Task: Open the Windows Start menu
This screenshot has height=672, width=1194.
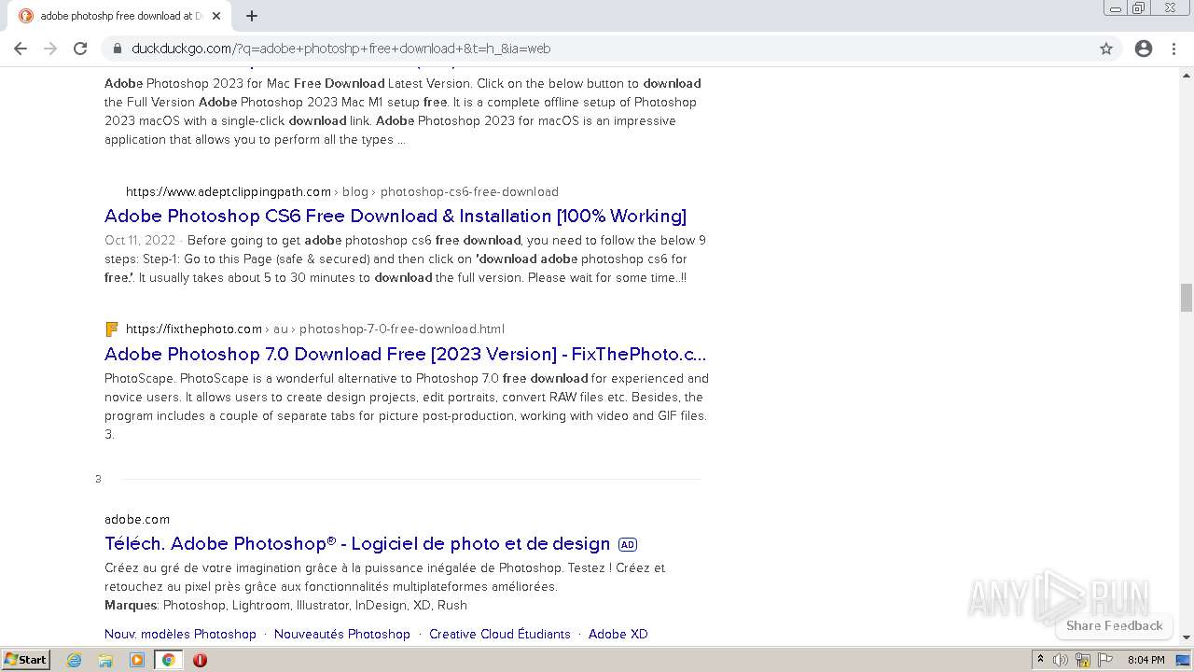Action: coord(26,659)
